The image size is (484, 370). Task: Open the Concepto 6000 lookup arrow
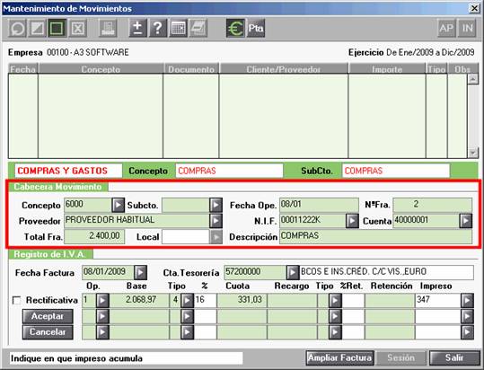pos(118,205)
